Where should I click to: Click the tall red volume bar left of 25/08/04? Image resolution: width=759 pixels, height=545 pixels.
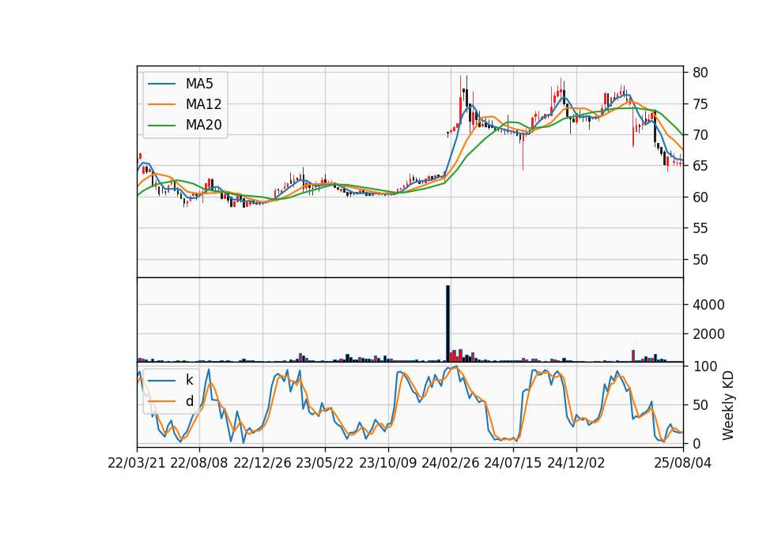pos(633,356)
